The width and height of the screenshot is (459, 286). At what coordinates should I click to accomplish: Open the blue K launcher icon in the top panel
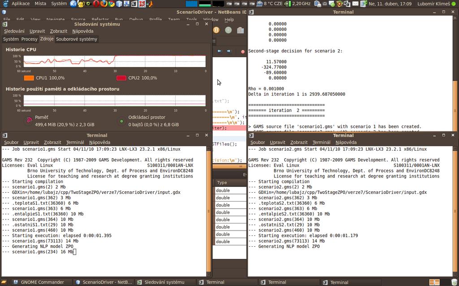(74, 4)
